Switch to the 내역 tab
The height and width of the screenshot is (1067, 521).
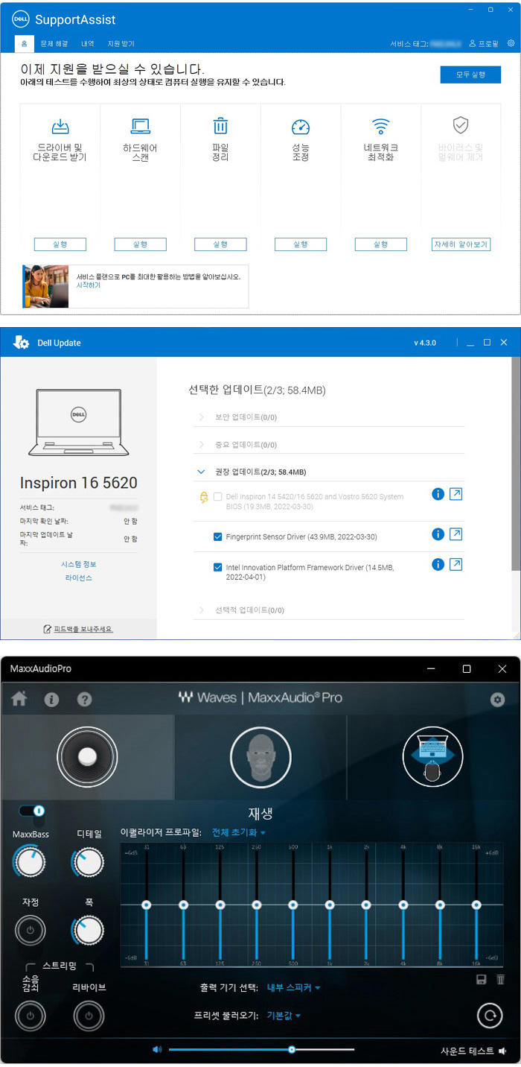[88, 44]
